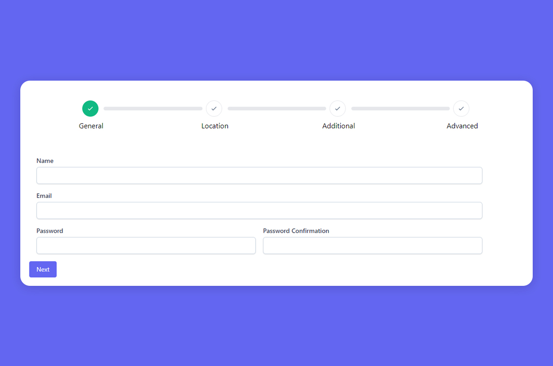Select the Password Confirmation input box
Viewport: 553px width, 366px height.
[372, 245]
